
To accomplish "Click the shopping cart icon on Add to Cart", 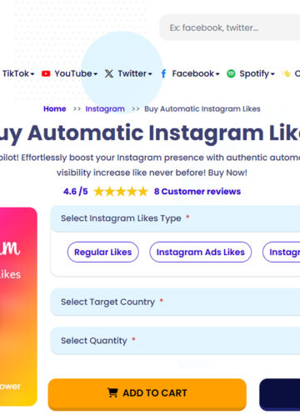I will click(112, 392).
